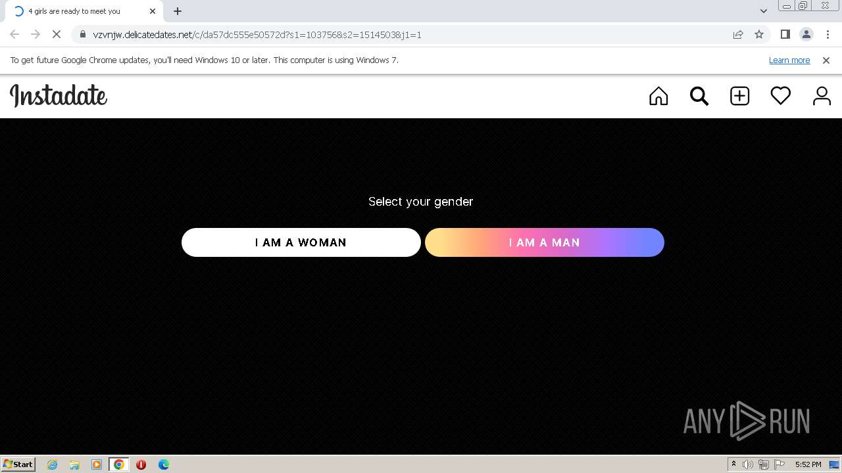Click the Show desktop button
Screen dimensions: 842x473
coord(834,464)
